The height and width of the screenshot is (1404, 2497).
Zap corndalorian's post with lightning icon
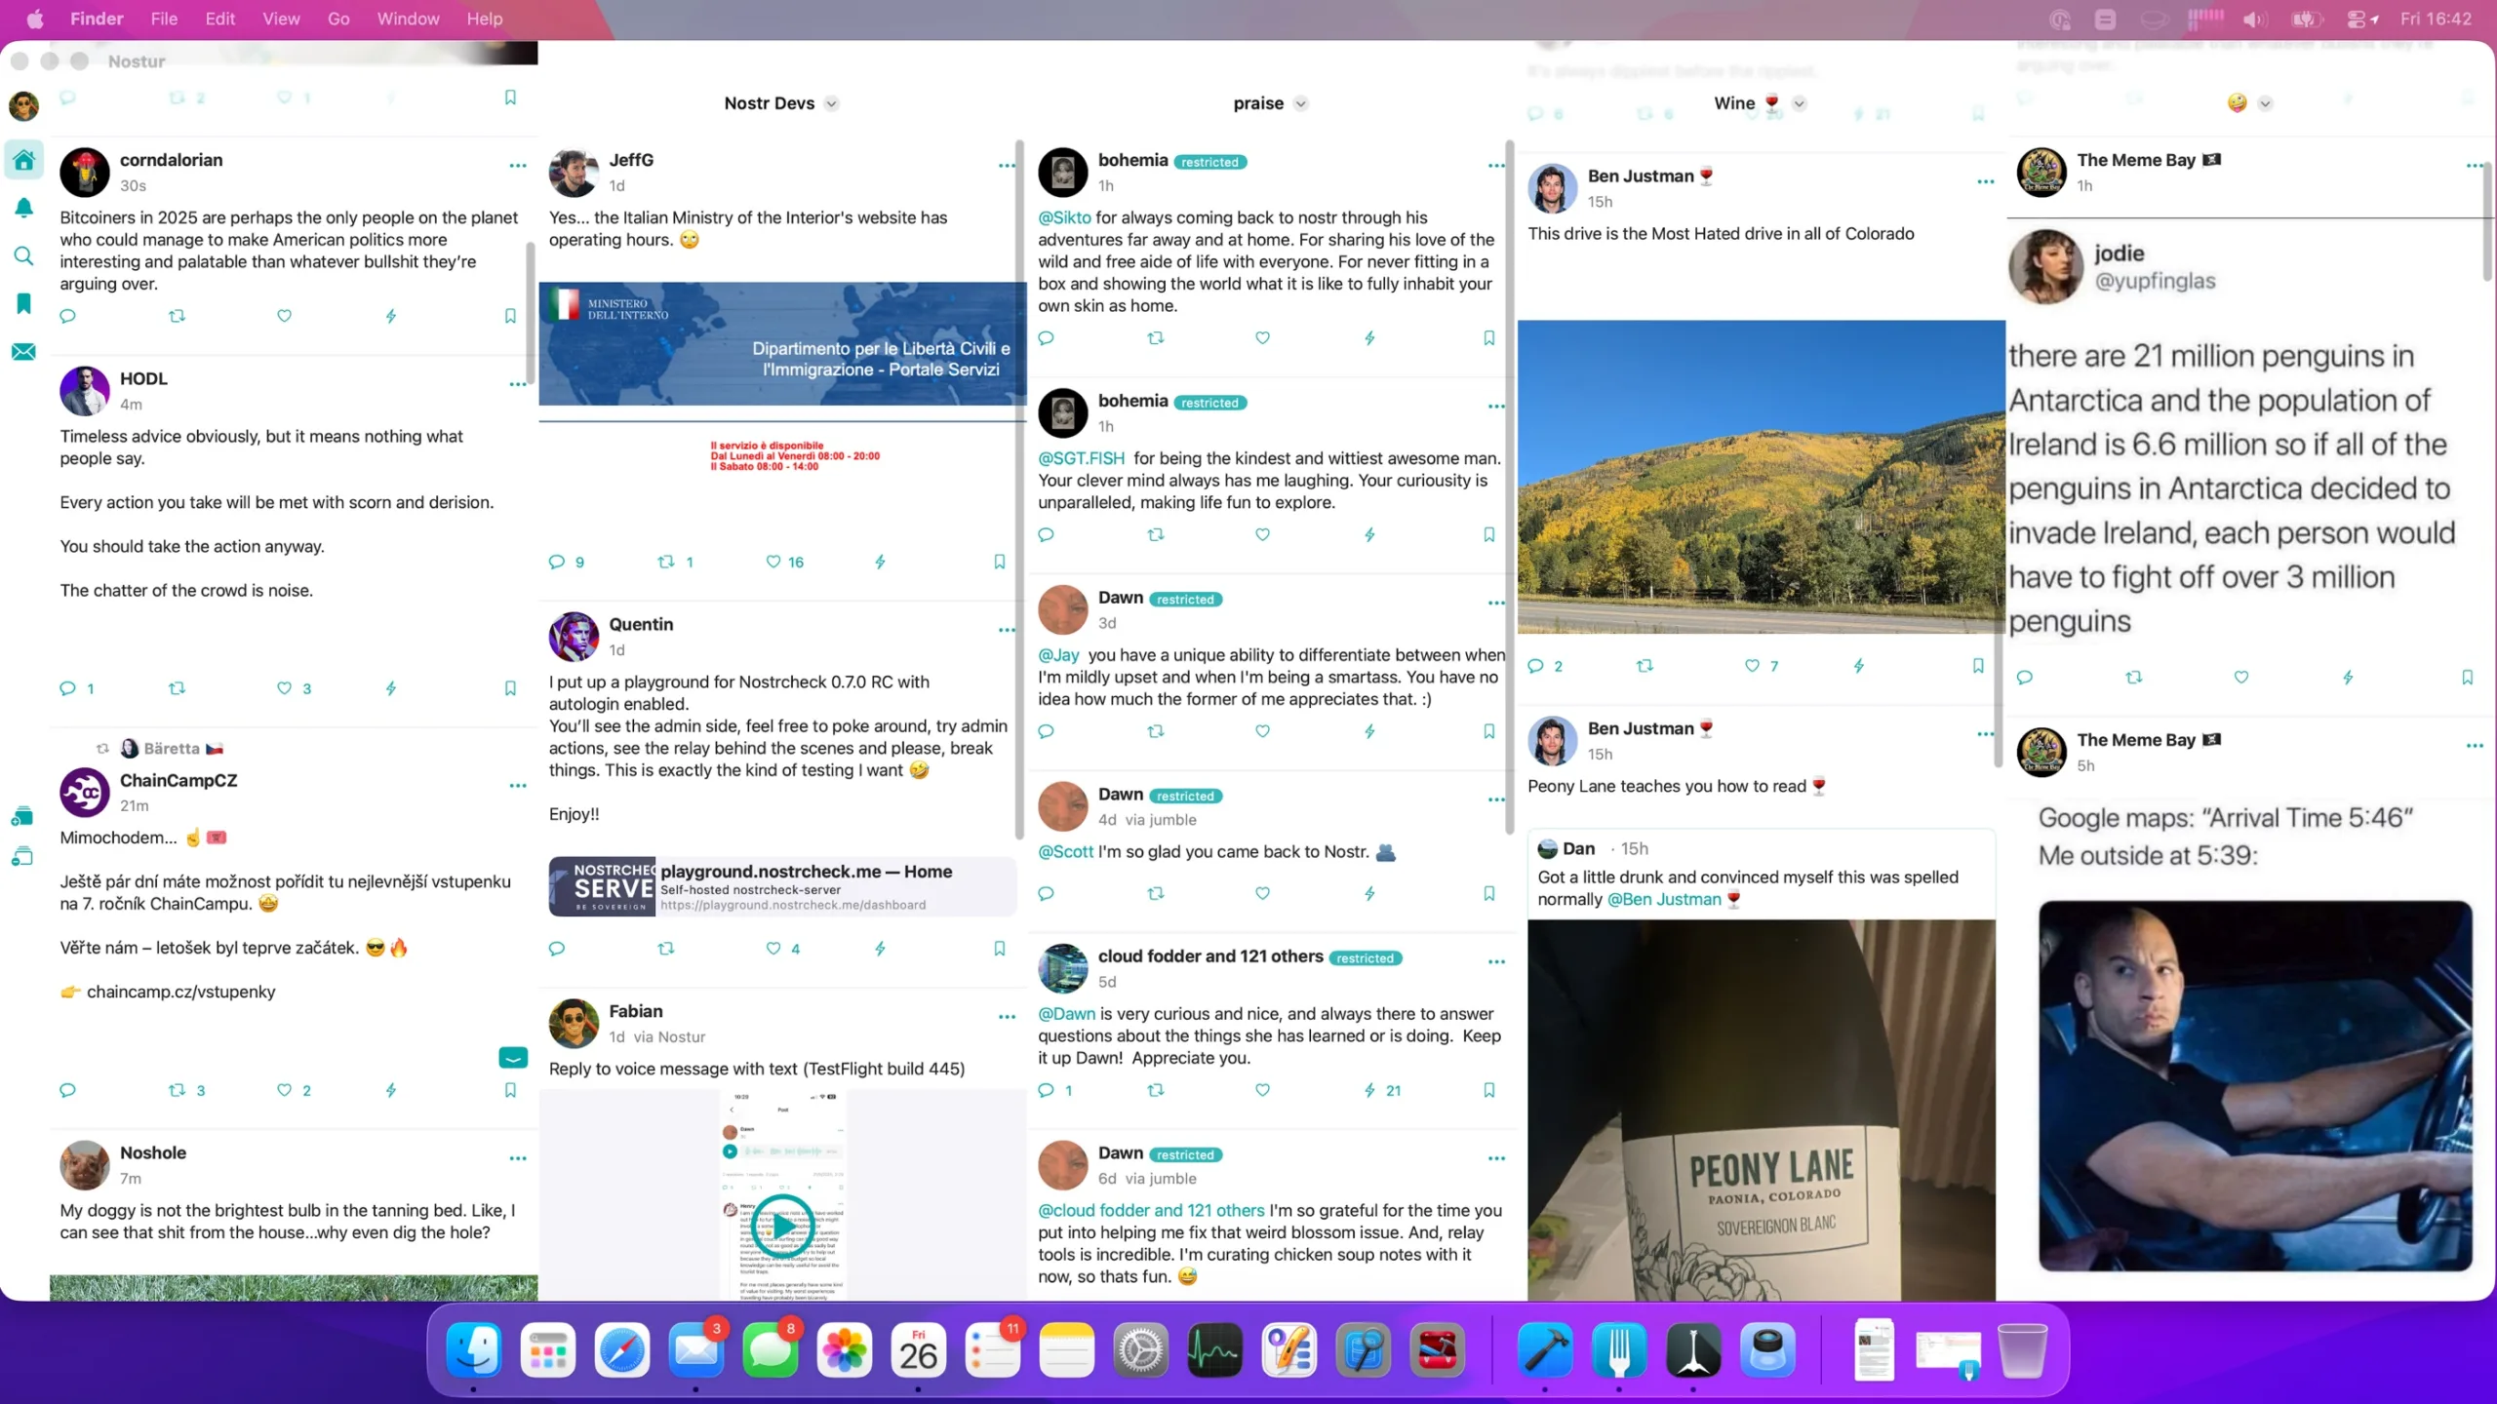pos(391,316)
